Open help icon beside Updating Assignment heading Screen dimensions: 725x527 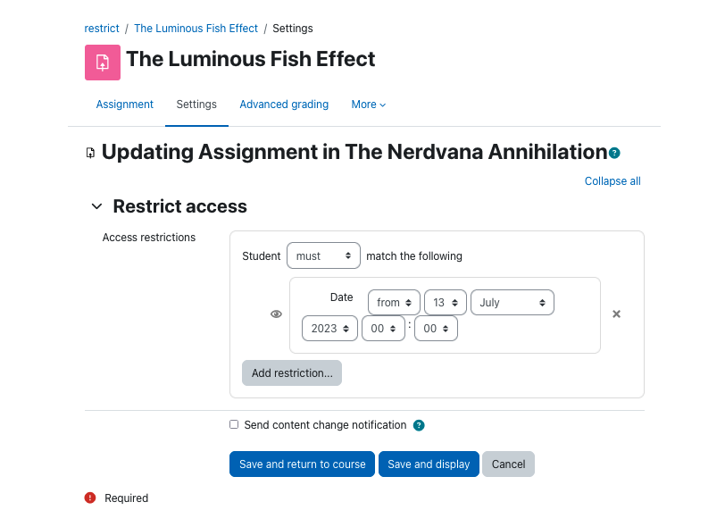[x=614, y=153]
